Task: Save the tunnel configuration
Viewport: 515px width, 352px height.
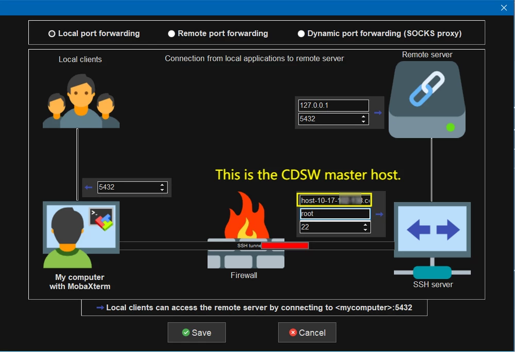Action: [196, 332]
